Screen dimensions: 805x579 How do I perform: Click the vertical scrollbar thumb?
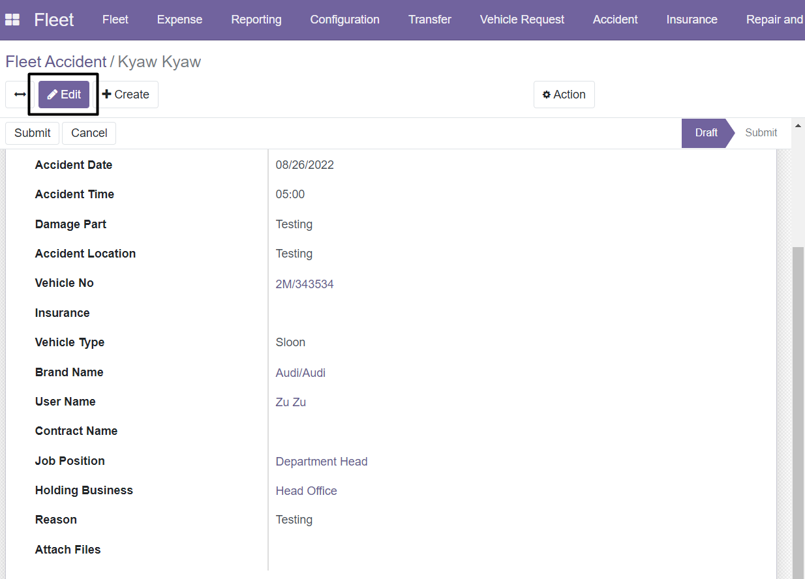pos(798,413)
